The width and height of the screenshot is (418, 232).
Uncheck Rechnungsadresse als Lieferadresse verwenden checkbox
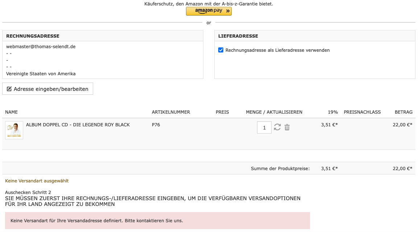click(x=221, y=50)
